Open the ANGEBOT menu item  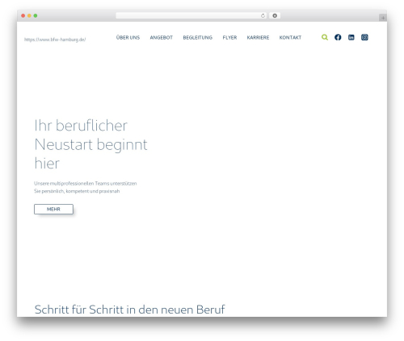click(162, 38)
